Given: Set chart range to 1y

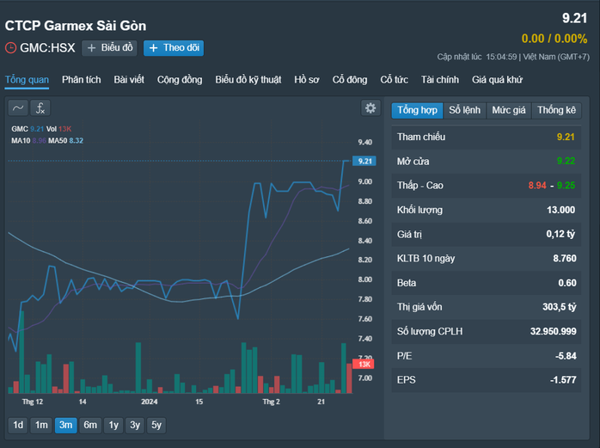Looking at the screenshot, I should coord(113,425).
